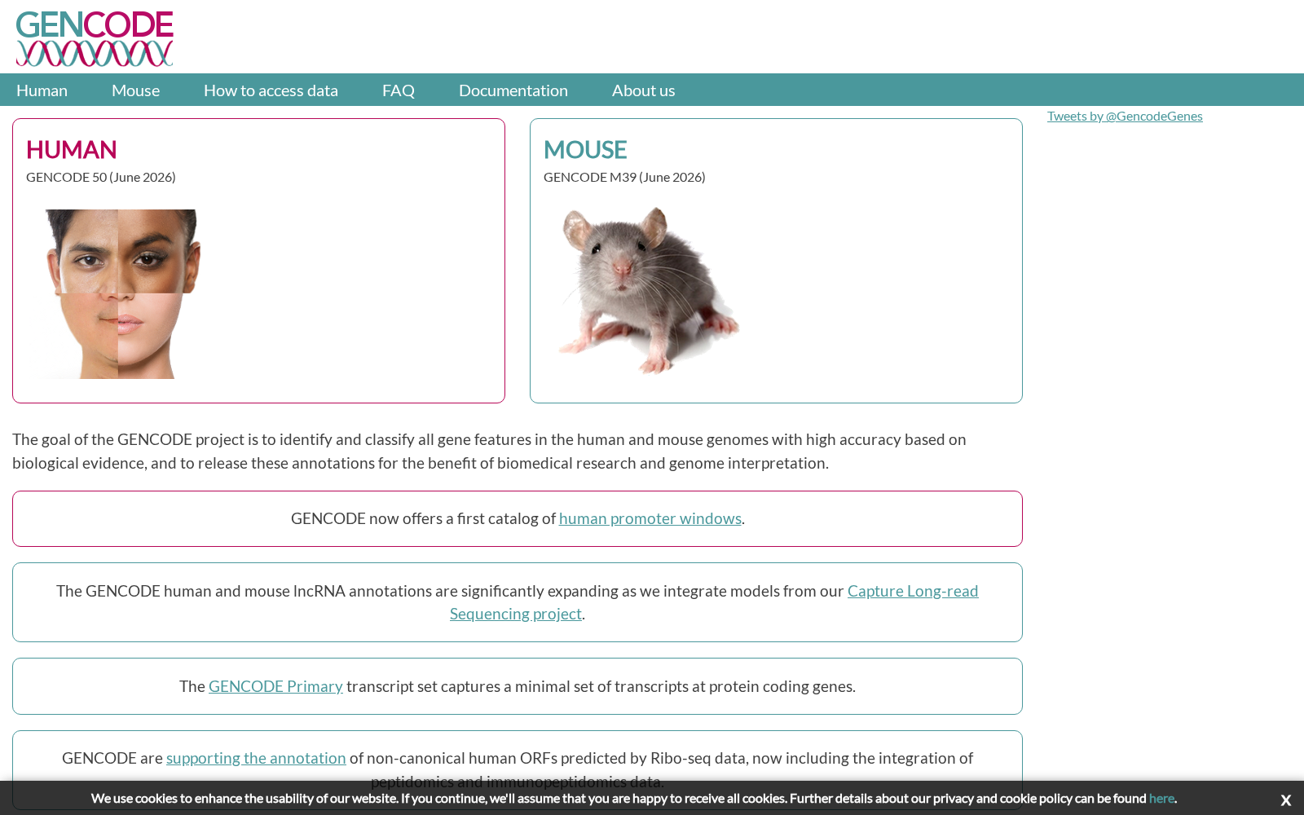Open cookie policy 'here' link
The width and height of the screenshot is (1304, 815).
pyautogui.click(x=1161, y=798)
